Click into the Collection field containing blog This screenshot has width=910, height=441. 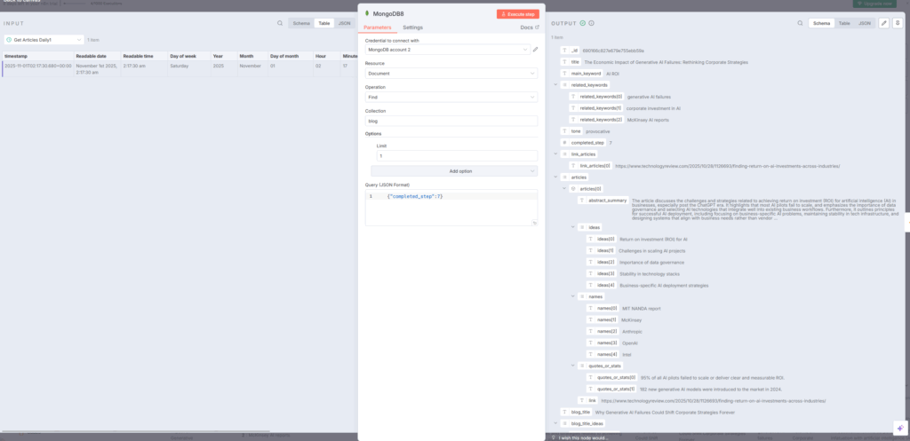pyautogui.click(x=451, y=120)
